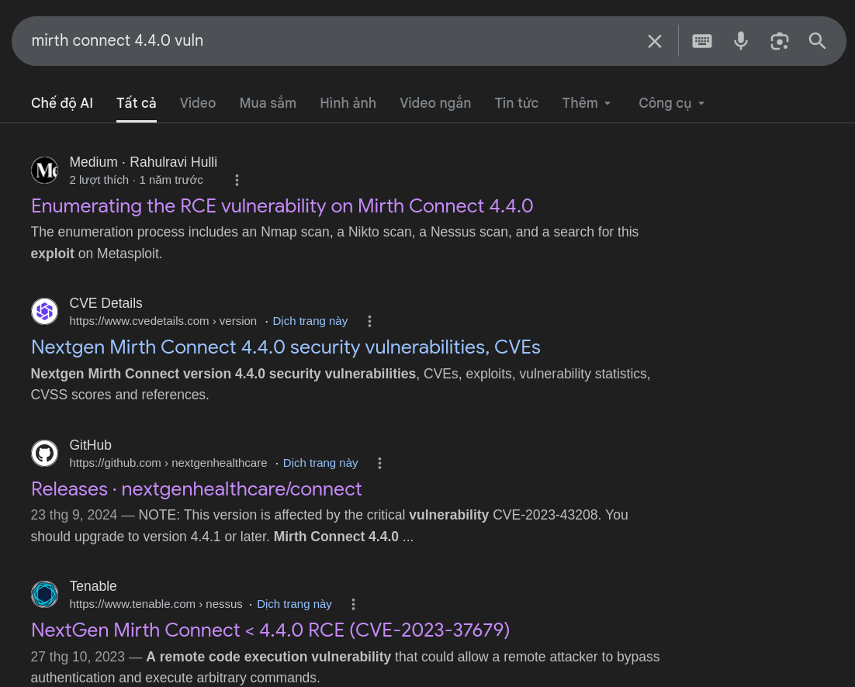855x687 pixels.
Task: Expand the Công cụ tools dropdown
Action: click(671, 103)
